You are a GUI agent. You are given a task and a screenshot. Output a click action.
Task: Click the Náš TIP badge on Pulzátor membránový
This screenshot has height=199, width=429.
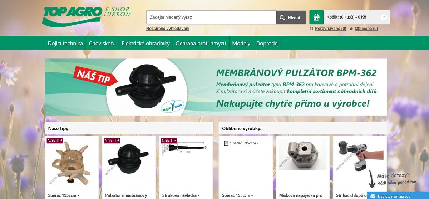[112, 140]
